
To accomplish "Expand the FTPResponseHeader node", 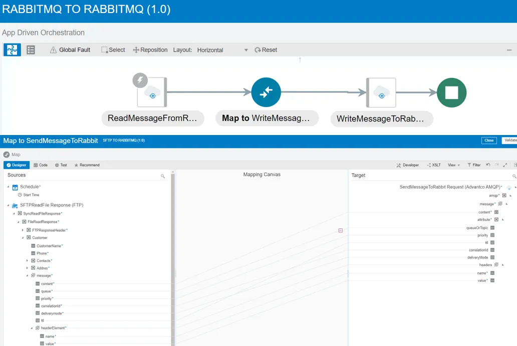I will 23,230.
